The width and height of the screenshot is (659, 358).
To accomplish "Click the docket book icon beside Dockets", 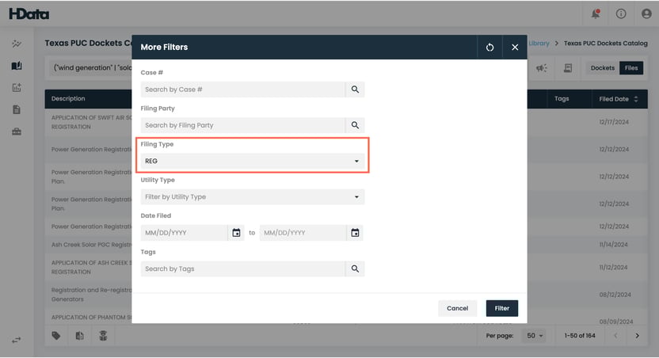I will [568, 68].
